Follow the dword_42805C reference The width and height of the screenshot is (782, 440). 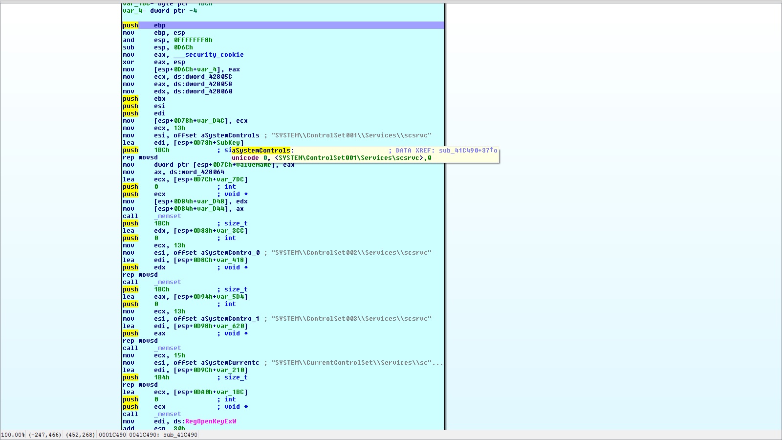(209, 77)
